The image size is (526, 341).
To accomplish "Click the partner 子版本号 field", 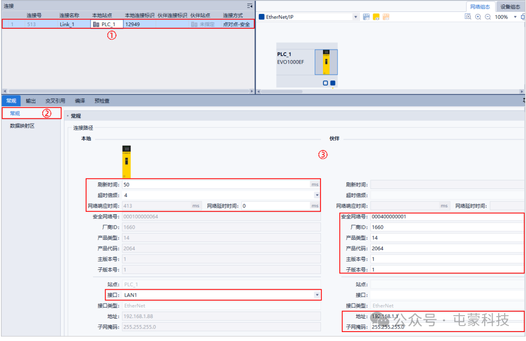I will pyautogui.click(x=447, y=269).
